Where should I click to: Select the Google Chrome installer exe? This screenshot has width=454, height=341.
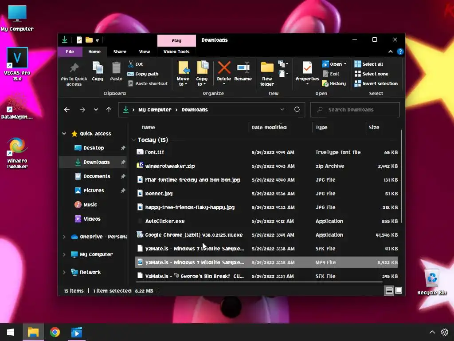(x=266, y=235)
